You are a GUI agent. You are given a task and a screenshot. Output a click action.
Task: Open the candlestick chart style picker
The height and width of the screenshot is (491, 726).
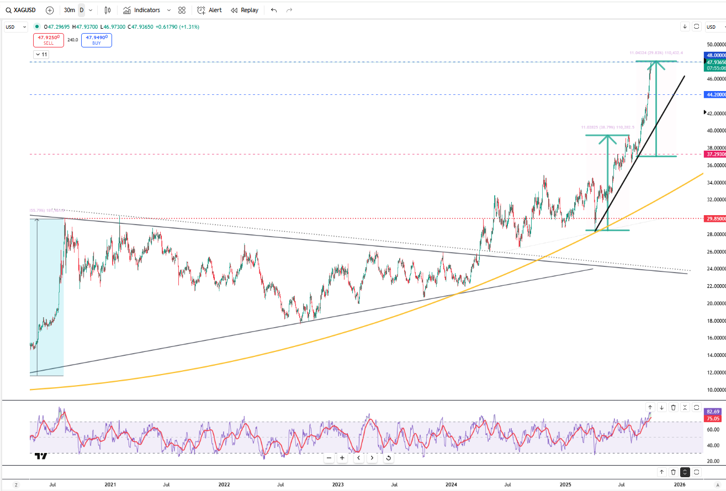click(x=108, y=10)
